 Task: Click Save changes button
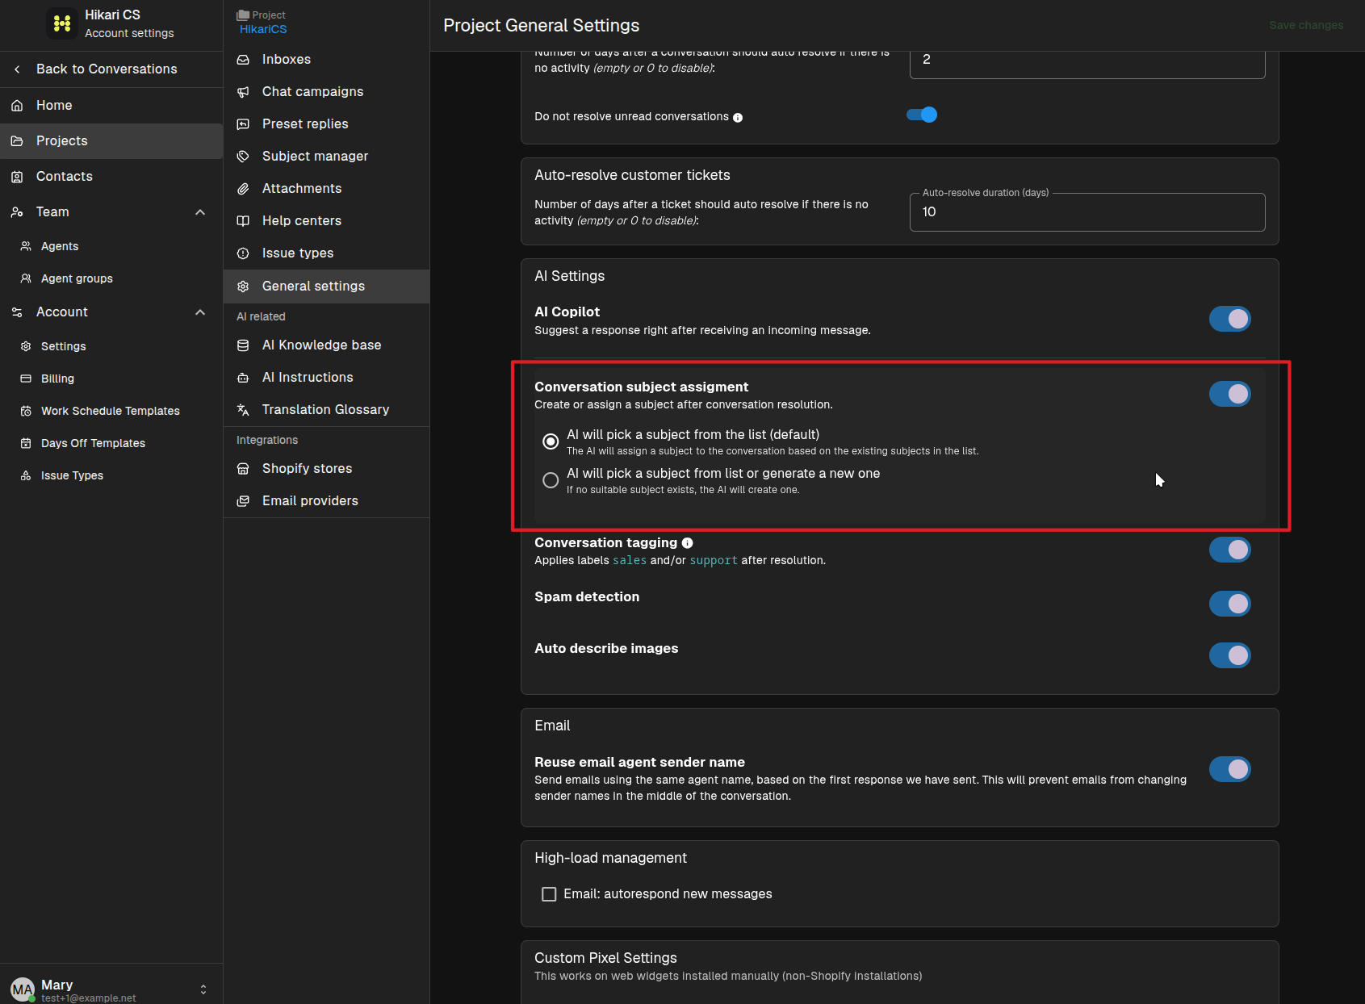click(1306, 25)
